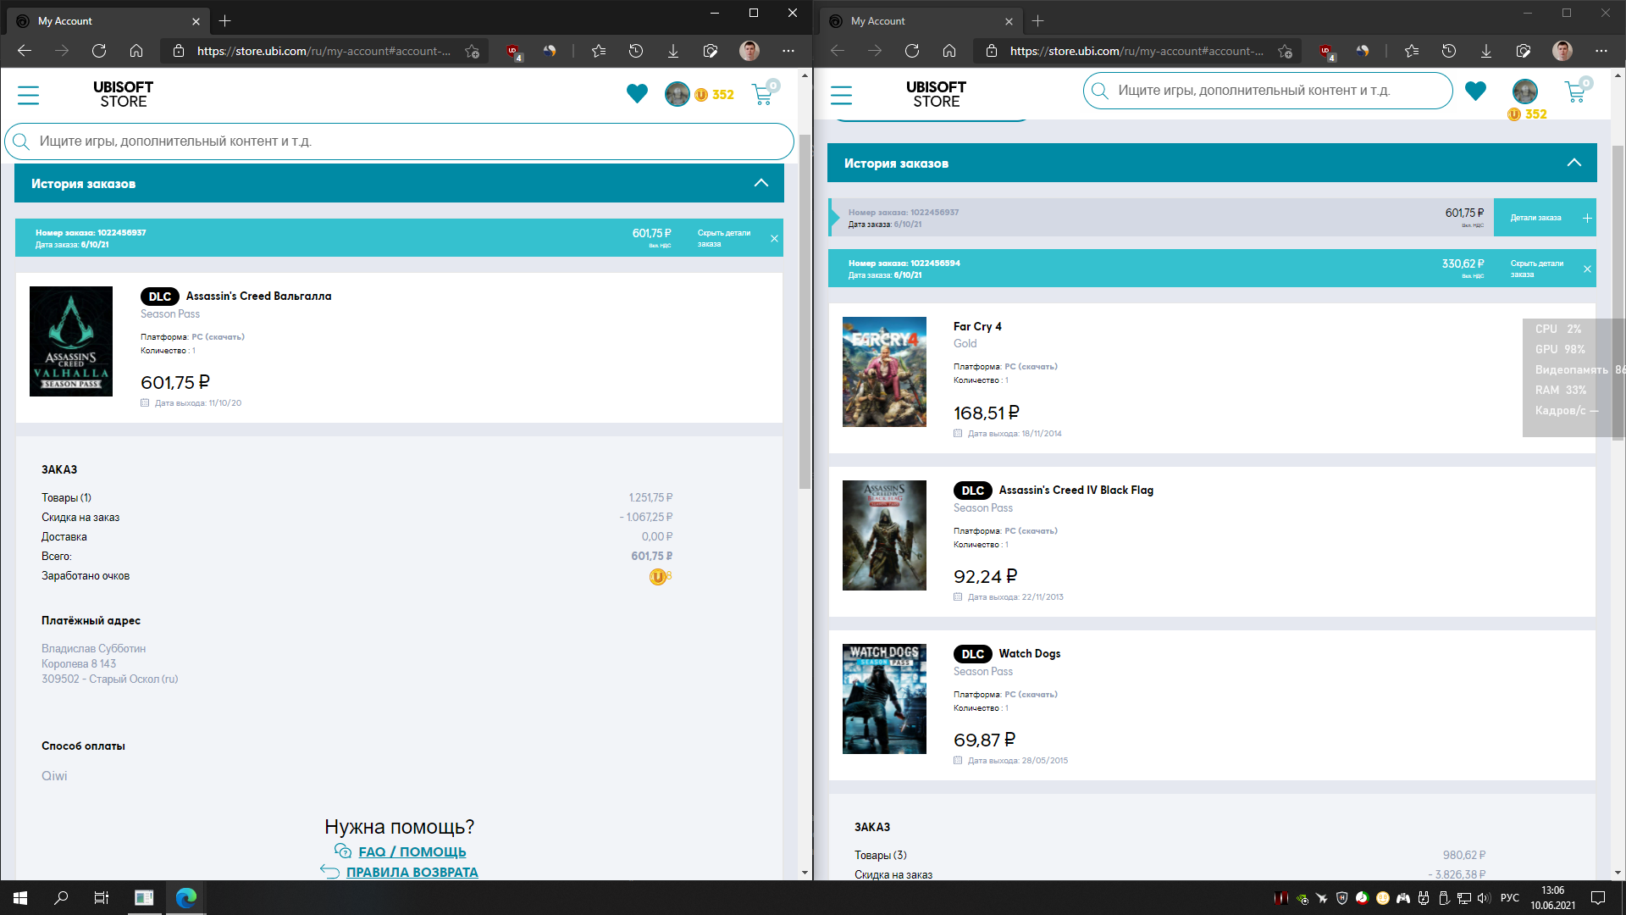The height and width of the screenshot is (915, 1626).
Task: Open Windows Start menu
Action: [x=20, y=898]
